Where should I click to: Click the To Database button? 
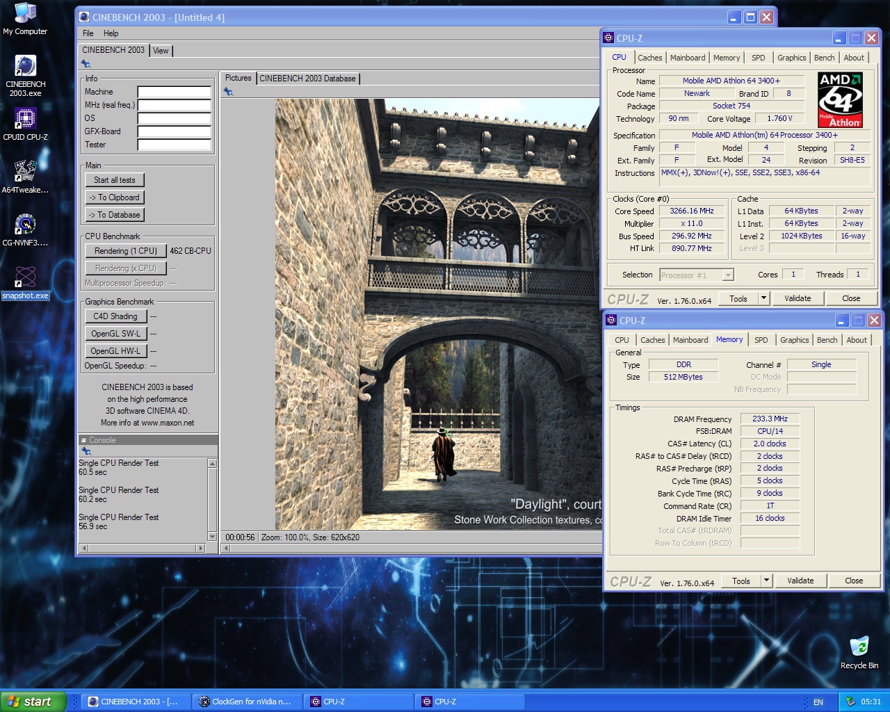pos(115,215)
